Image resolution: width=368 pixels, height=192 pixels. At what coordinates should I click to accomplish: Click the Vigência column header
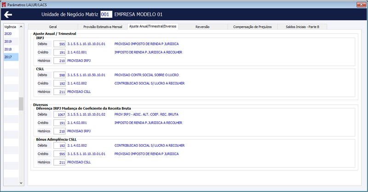(11, 27)
